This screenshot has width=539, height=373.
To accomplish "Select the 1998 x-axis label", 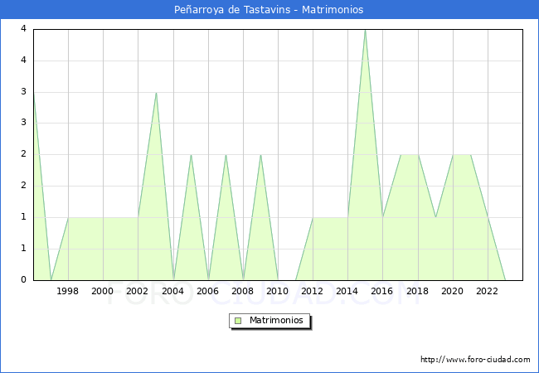I will (x=68, y=291).
